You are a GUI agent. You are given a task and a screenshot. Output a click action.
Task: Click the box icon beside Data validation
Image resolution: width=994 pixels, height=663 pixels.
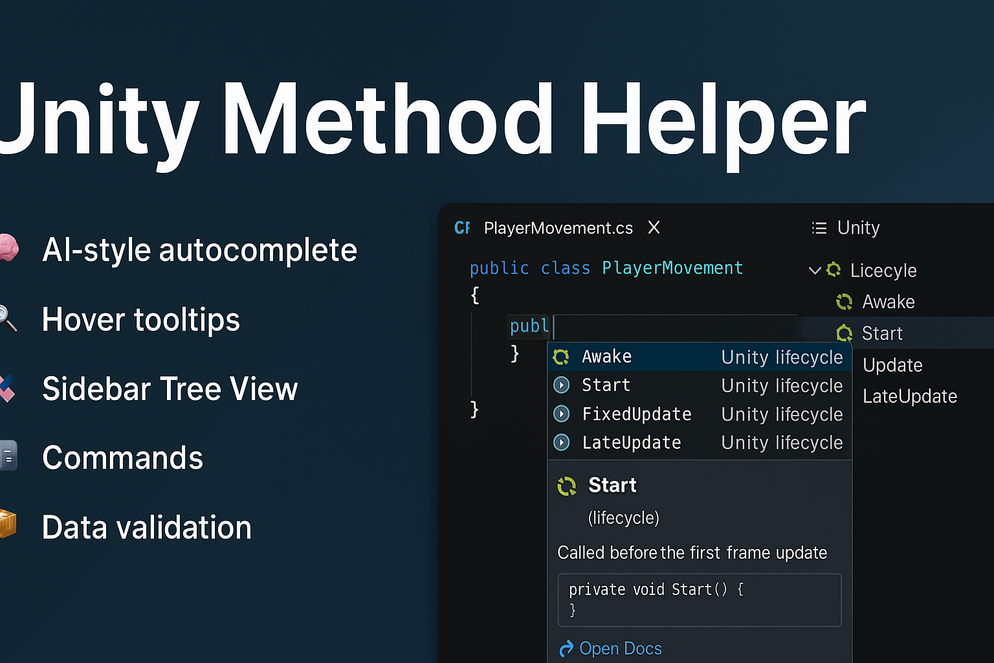8,524
